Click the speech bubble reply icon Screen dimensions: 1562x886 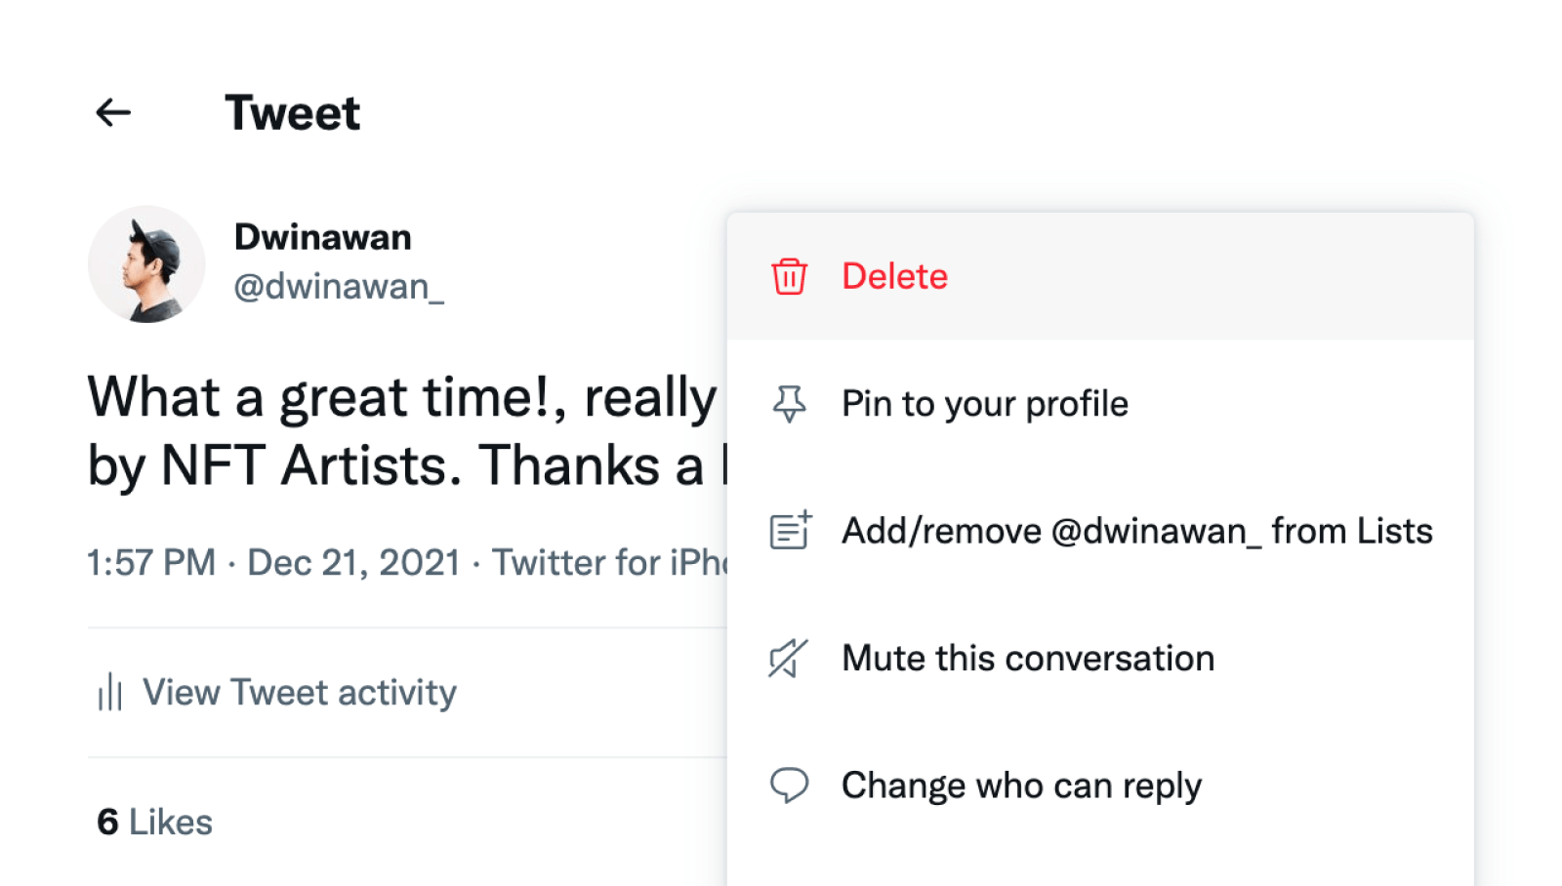[x=789, y=785]
